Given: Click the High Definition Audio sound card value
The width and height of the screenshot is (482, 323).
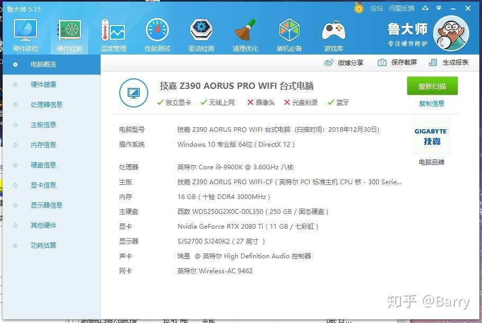Looking at the screenshot, I should tap(244, 256).
